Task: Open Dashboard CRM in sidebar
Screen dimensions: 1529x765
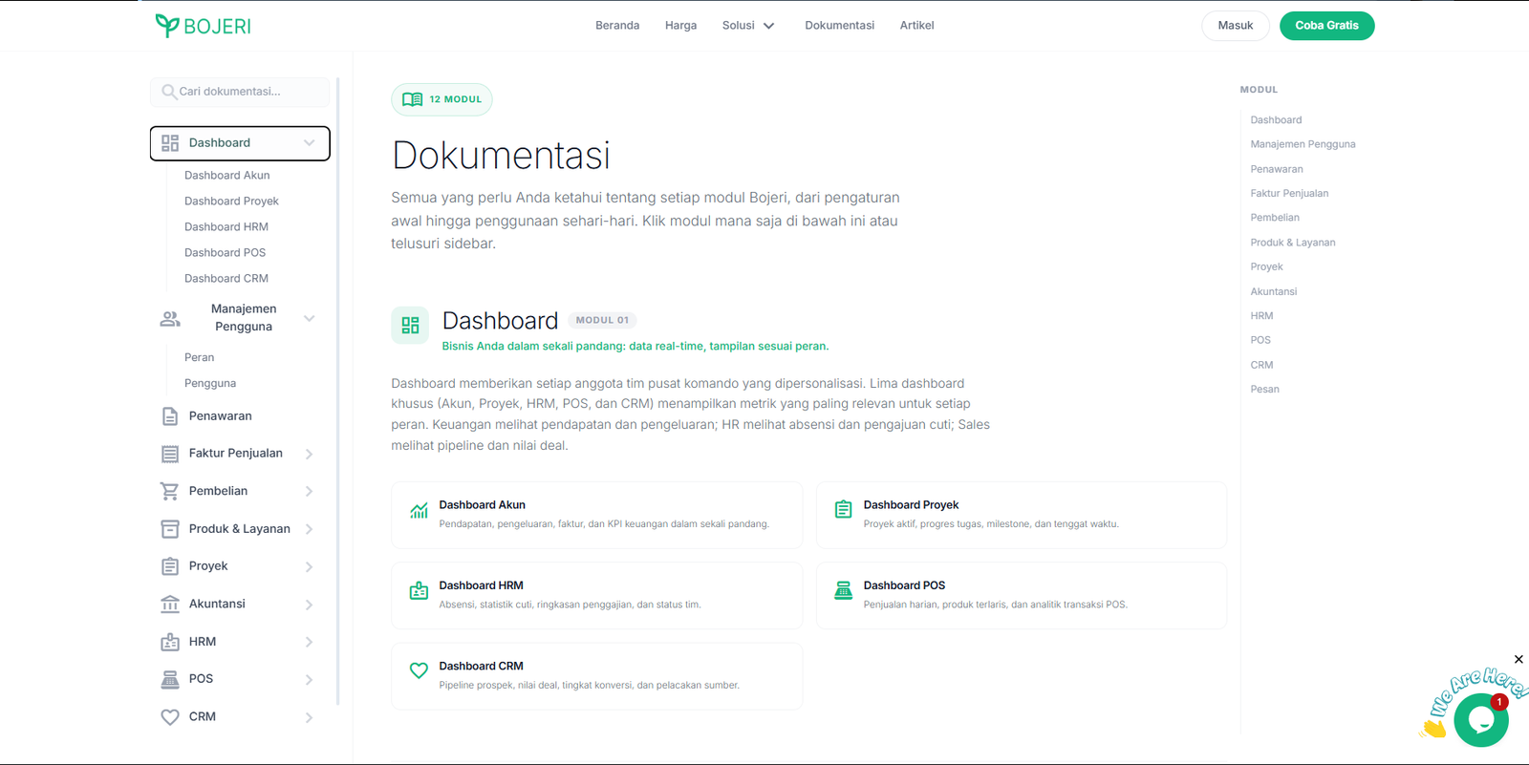Action: coord(226,279)
